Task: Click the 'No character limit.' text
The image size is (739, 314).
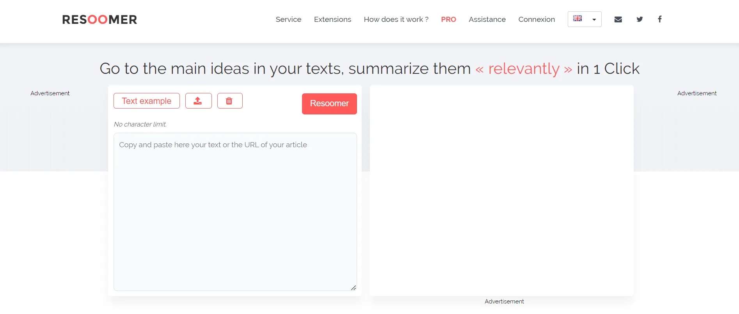Action: [x=140, y=124]
